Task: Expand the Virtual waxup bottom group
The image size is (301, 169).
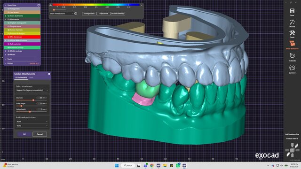Action: click(6, 40)
